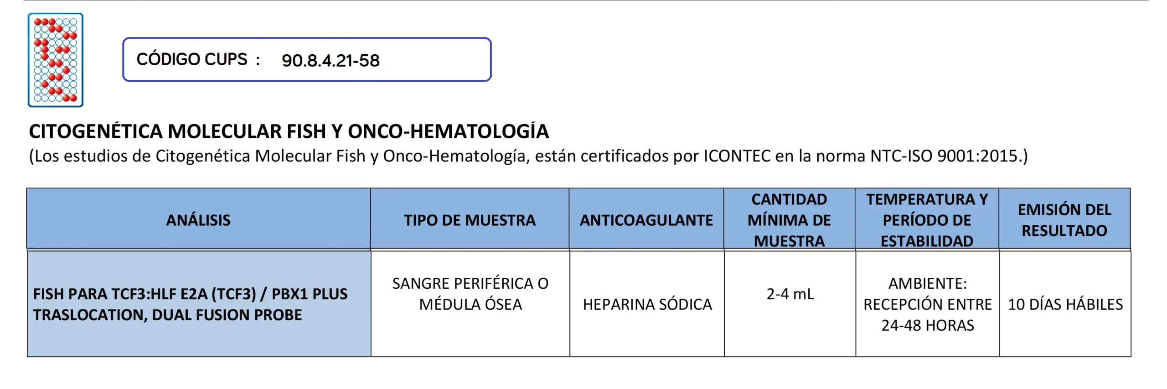Screen dimensions: 1167x389
Task: Select the TEMPERATURA Y PERÍODO DE ESTABILIDAD header
Action: point(927,220)
